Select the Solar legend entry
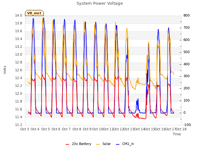The height and width of the screenshot is (150, 200). click(x=103, y=144)
